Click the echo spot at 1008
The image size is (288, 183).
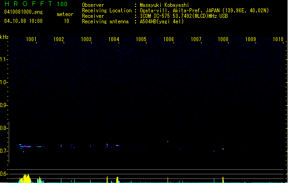(223, 149)
